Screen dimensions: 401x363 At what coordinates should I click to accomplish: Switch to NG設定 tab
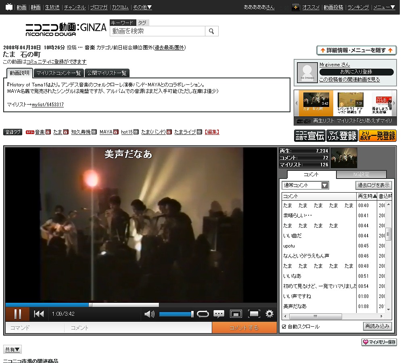click(x=361, y=174)
